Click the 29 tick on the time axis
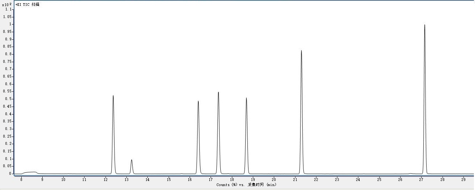Viewport: 475px width, 190px height. point(463,179)
